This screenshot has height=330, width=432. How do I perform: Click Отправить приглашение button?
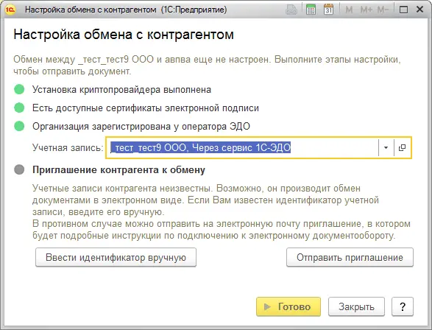pyautogui.click(x=350, y=257)
